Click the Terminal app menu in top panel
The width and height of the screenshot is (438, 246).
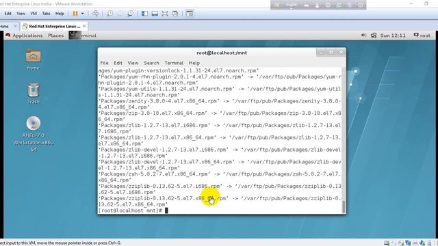pyautogui.click(x=83, y=36)
